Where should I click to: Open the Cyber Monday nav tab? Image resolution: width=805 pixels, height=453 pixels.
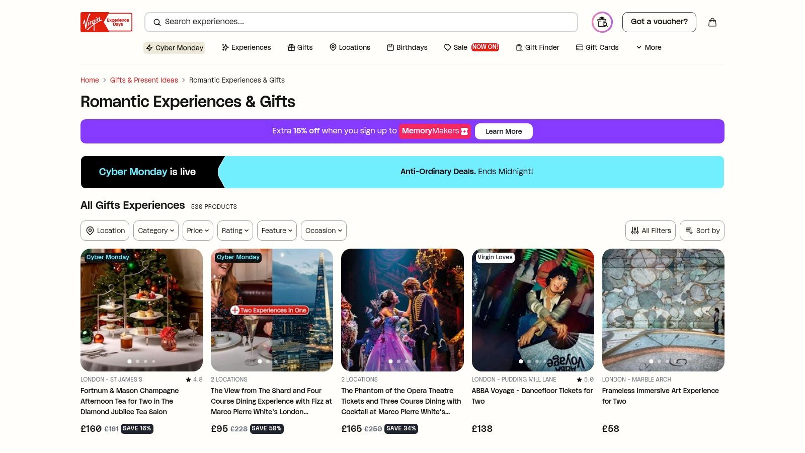click(x=175, y=48)
